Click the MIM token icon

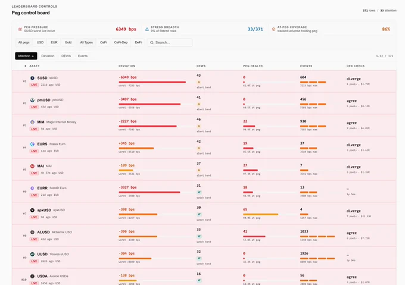pos(32,122)
